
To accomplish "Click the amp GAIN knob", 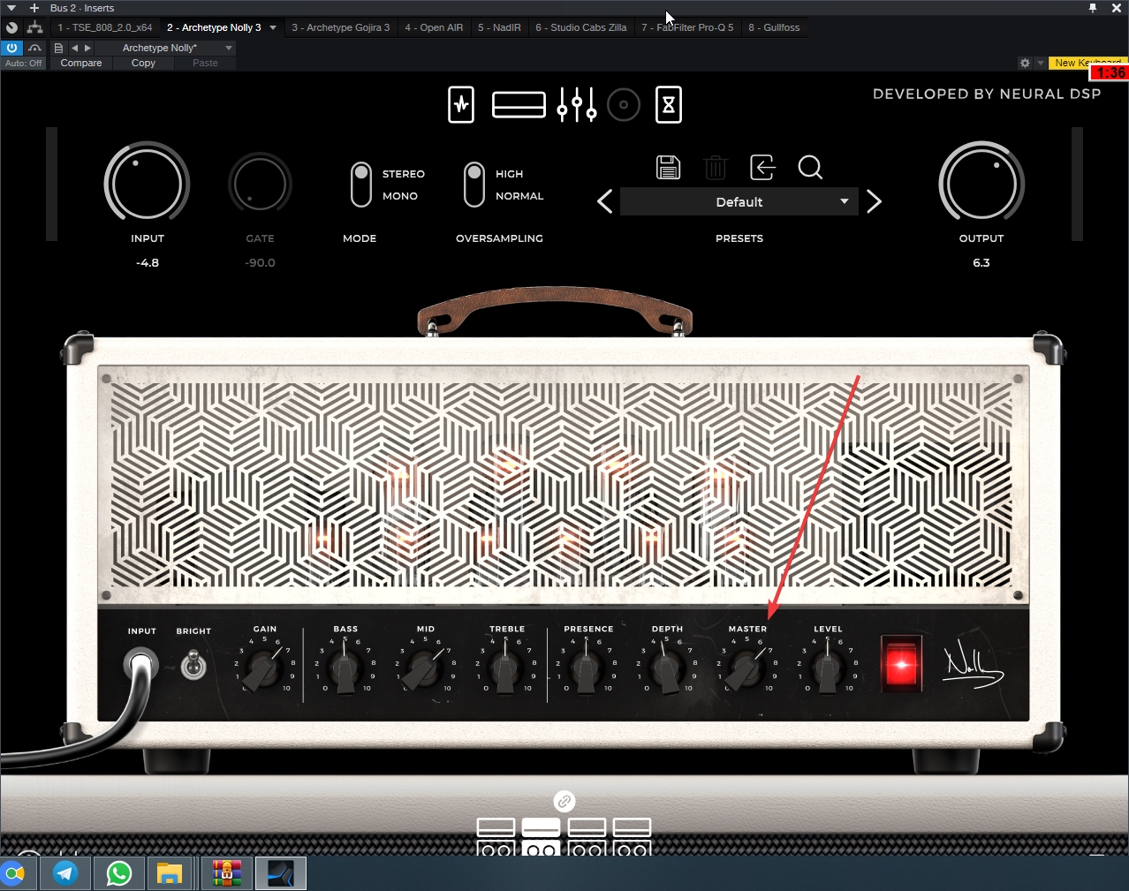I will pyautogui.click(x=262, y=671).
